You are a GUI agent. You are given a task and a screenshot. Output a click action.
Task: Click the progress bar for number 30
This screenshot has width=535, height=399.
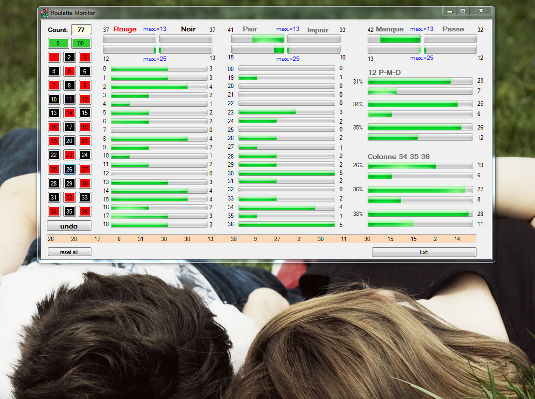pyautogui.click(x=286, y=173)
